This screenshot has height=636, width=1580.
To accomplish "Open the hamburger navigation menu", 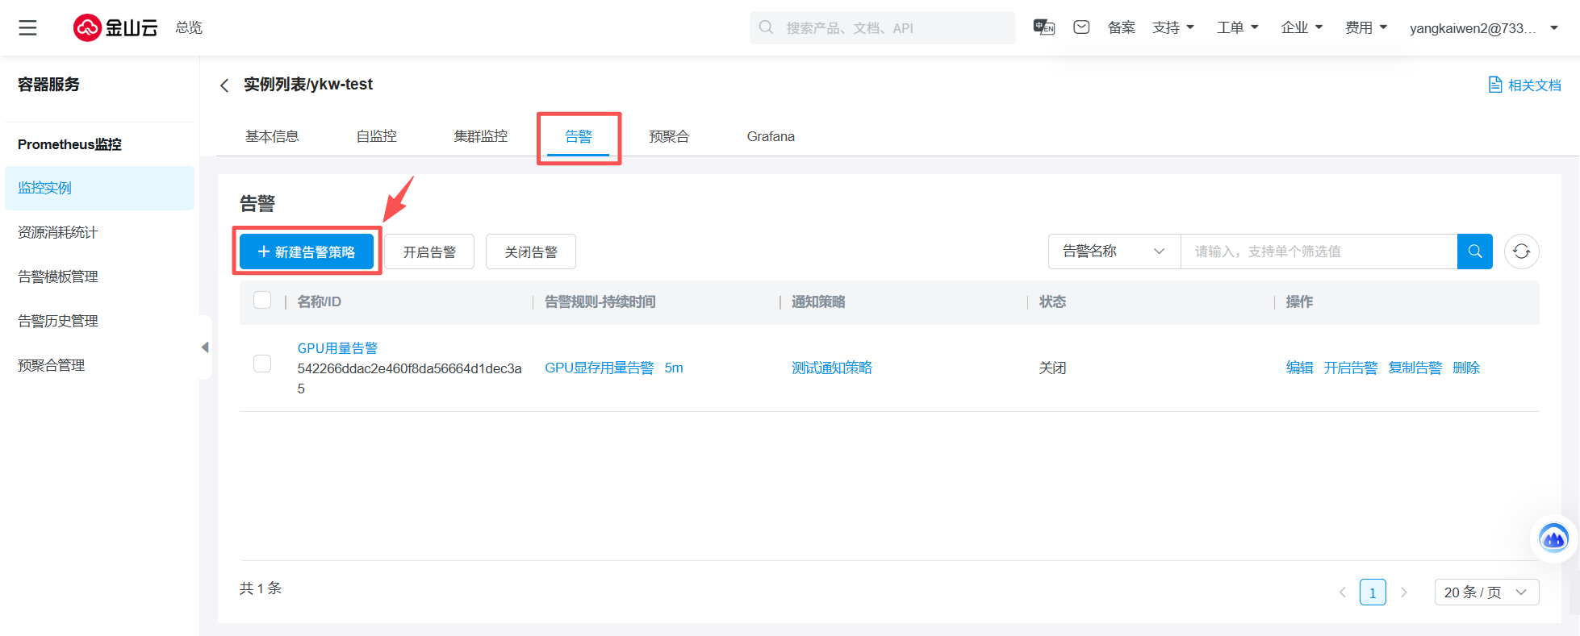I will tap(28, 28).
